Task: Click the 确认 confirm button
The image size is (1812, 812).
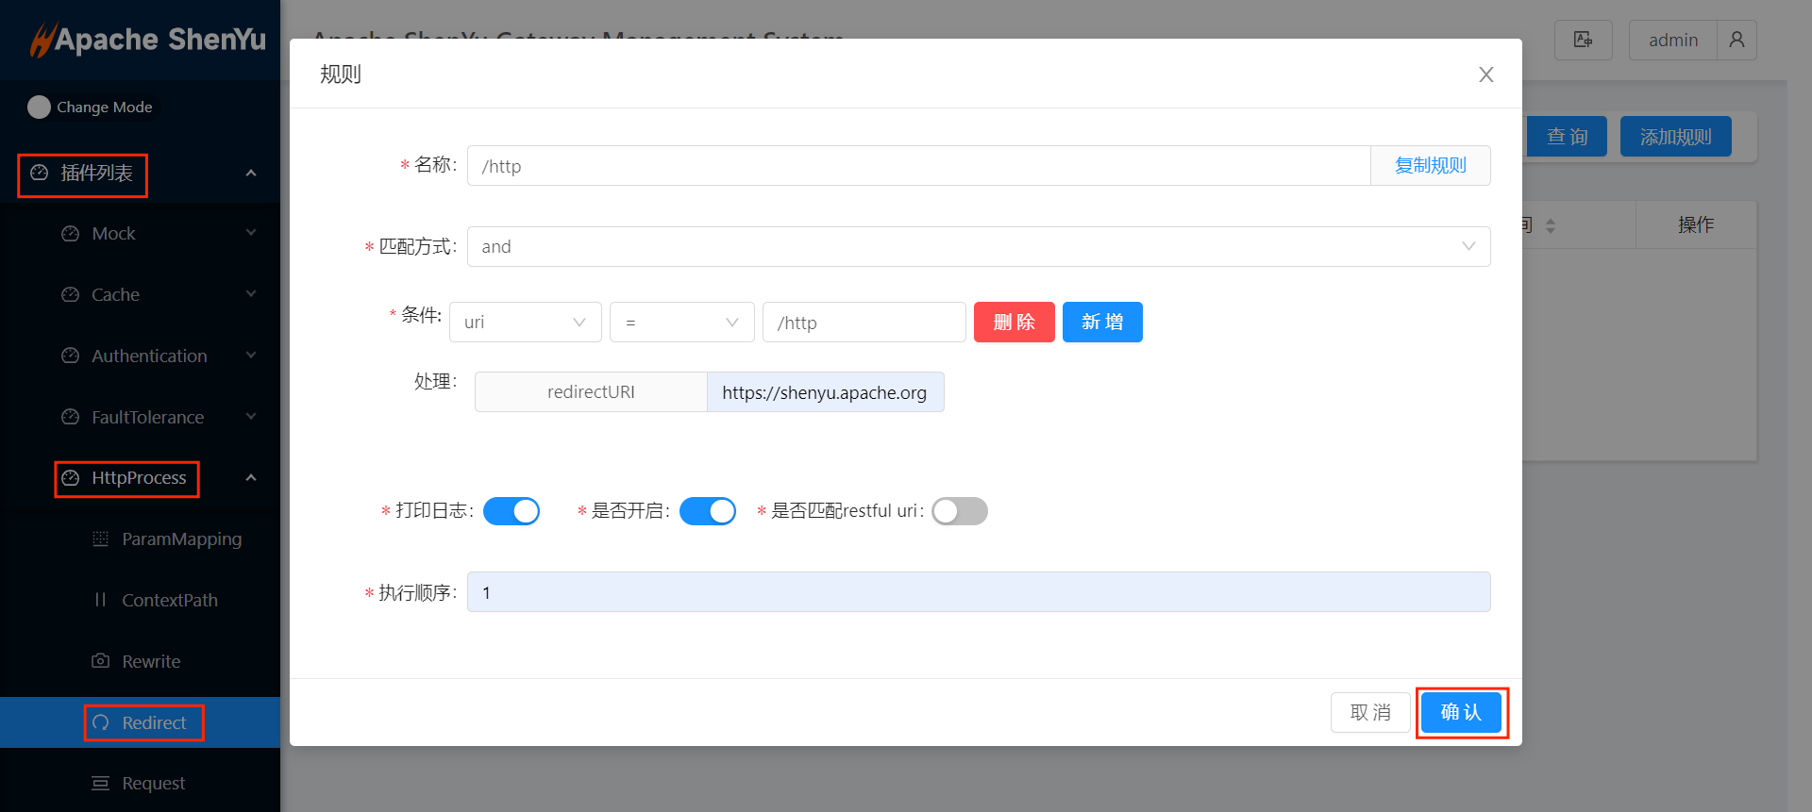Action: (1461, 712)
